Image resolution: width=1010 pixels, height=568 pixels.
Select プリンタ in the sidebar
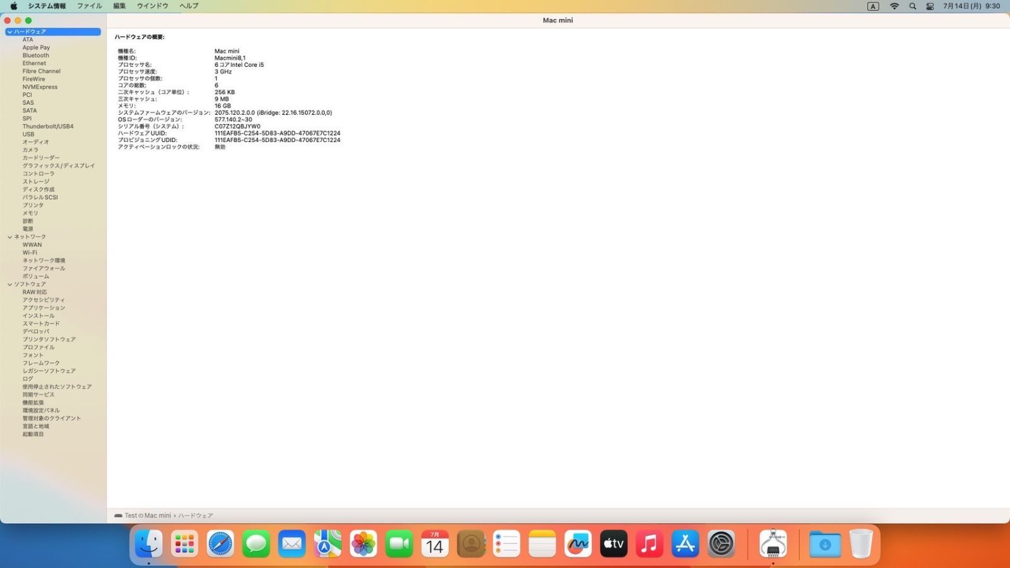coord(33,205)
